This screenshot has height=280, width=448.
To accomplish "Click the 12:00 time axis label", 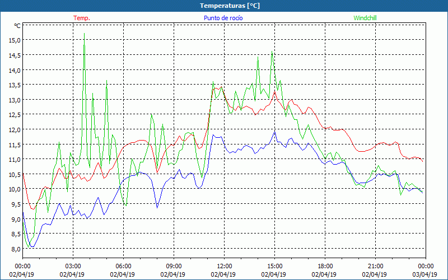I will [225, 267].
